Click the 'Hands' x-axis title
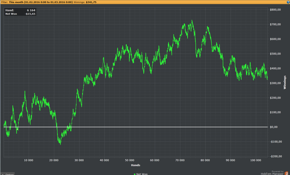 click(x=135, y=165)
